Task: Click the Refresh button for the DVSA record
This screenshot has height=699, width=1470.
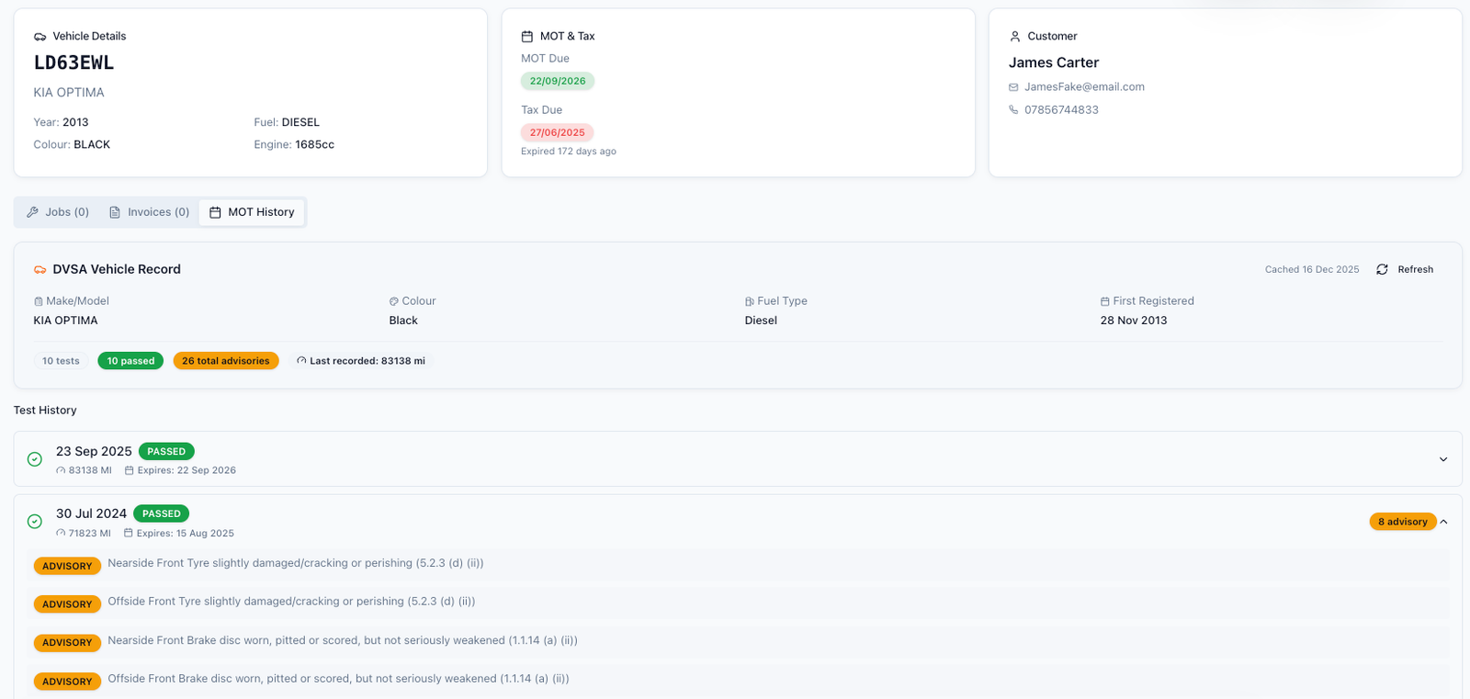Action: coord(1405,269)
